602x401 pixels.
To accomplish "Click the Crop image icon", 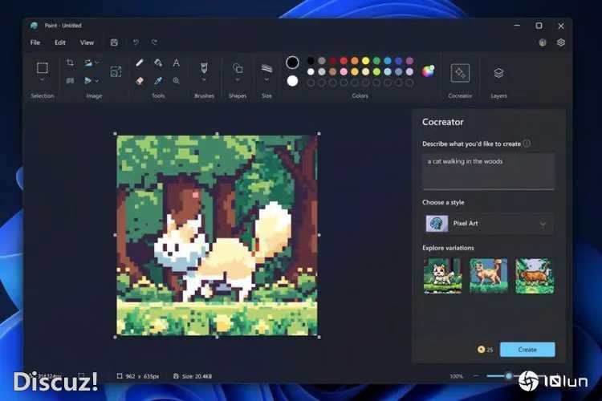I will tap(70, 63).
